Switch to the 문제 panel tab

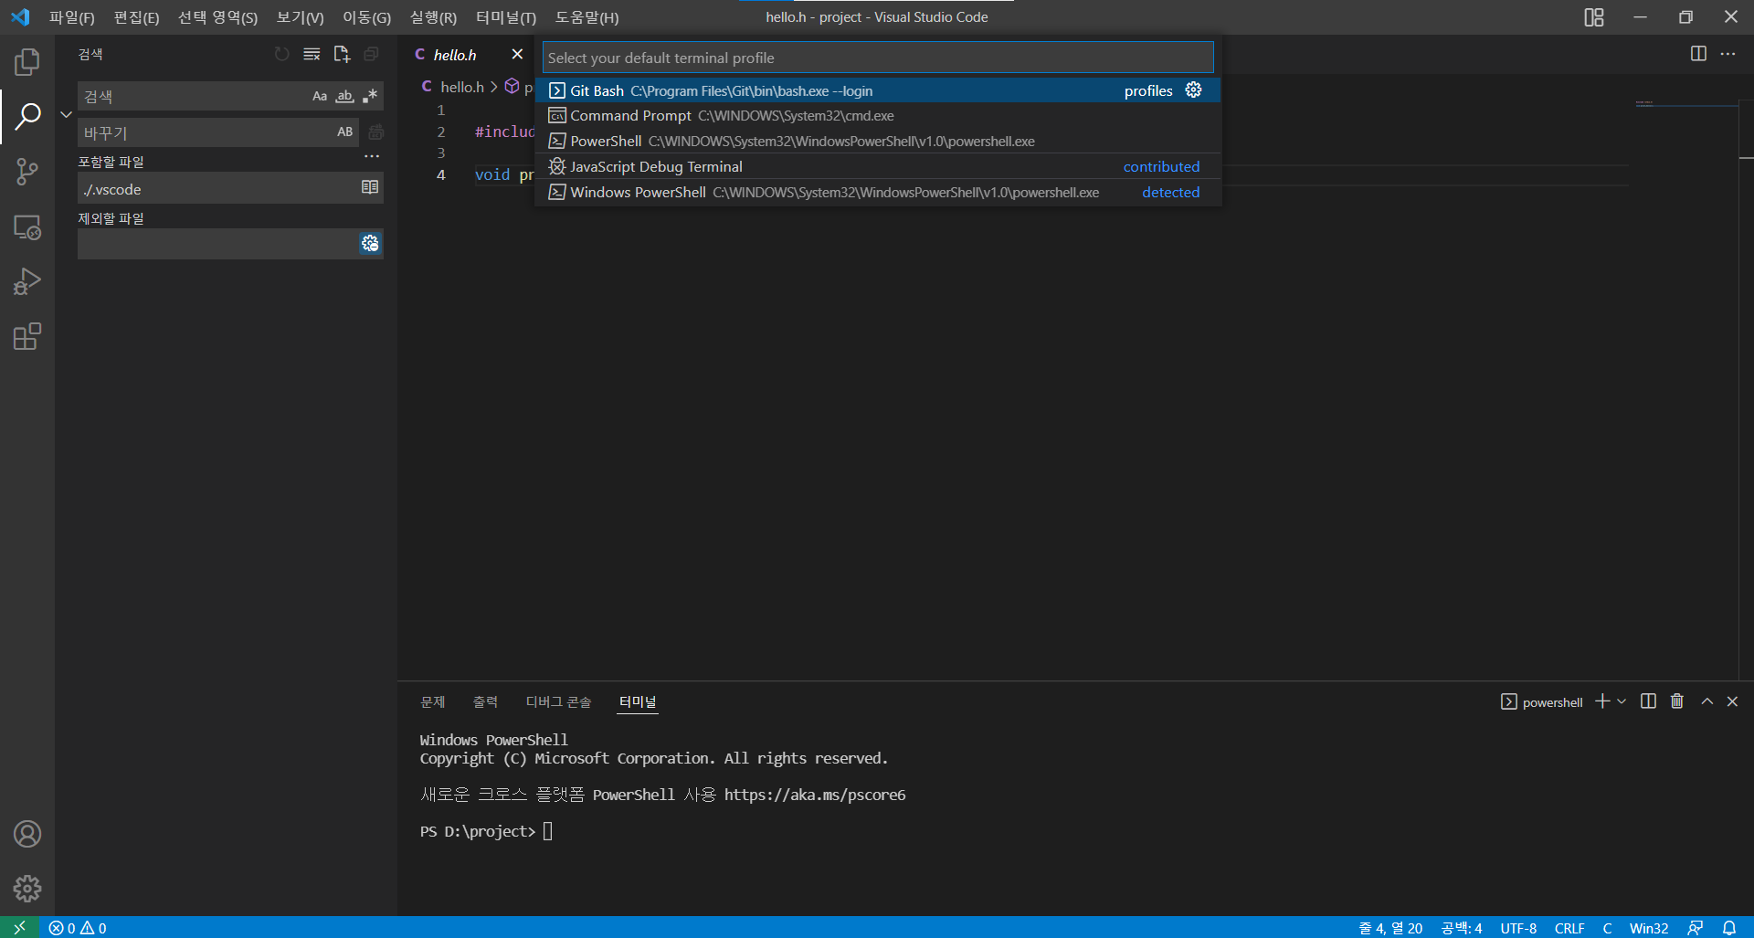tap(432, 701)
